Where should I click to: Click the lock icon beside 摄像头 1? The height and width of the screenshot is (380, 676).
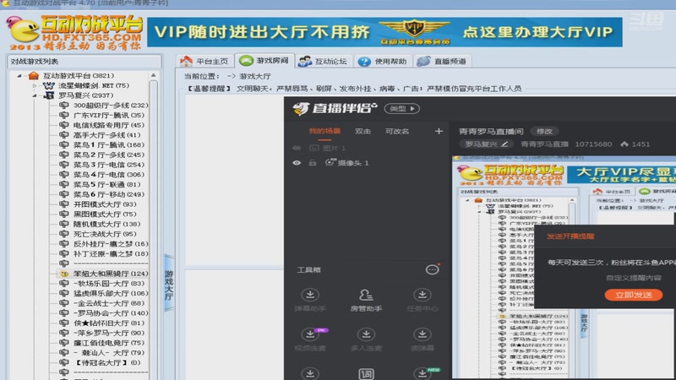[313, 163]
